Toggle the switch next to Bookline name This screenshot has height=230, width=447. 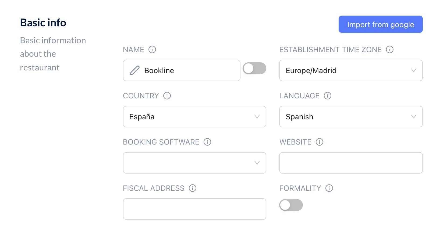254,68
